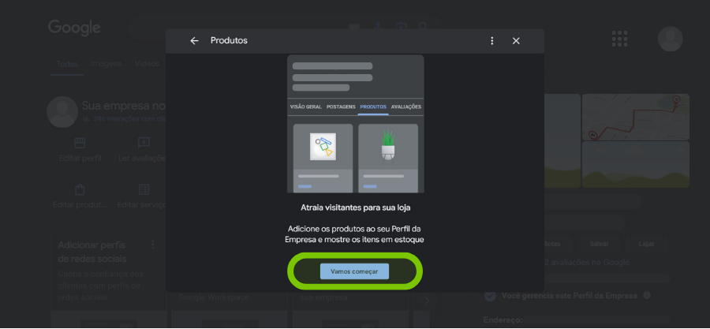Click the Editar serviços list icon
Viewport: 710px width, 329px height.
pos(144,189)
